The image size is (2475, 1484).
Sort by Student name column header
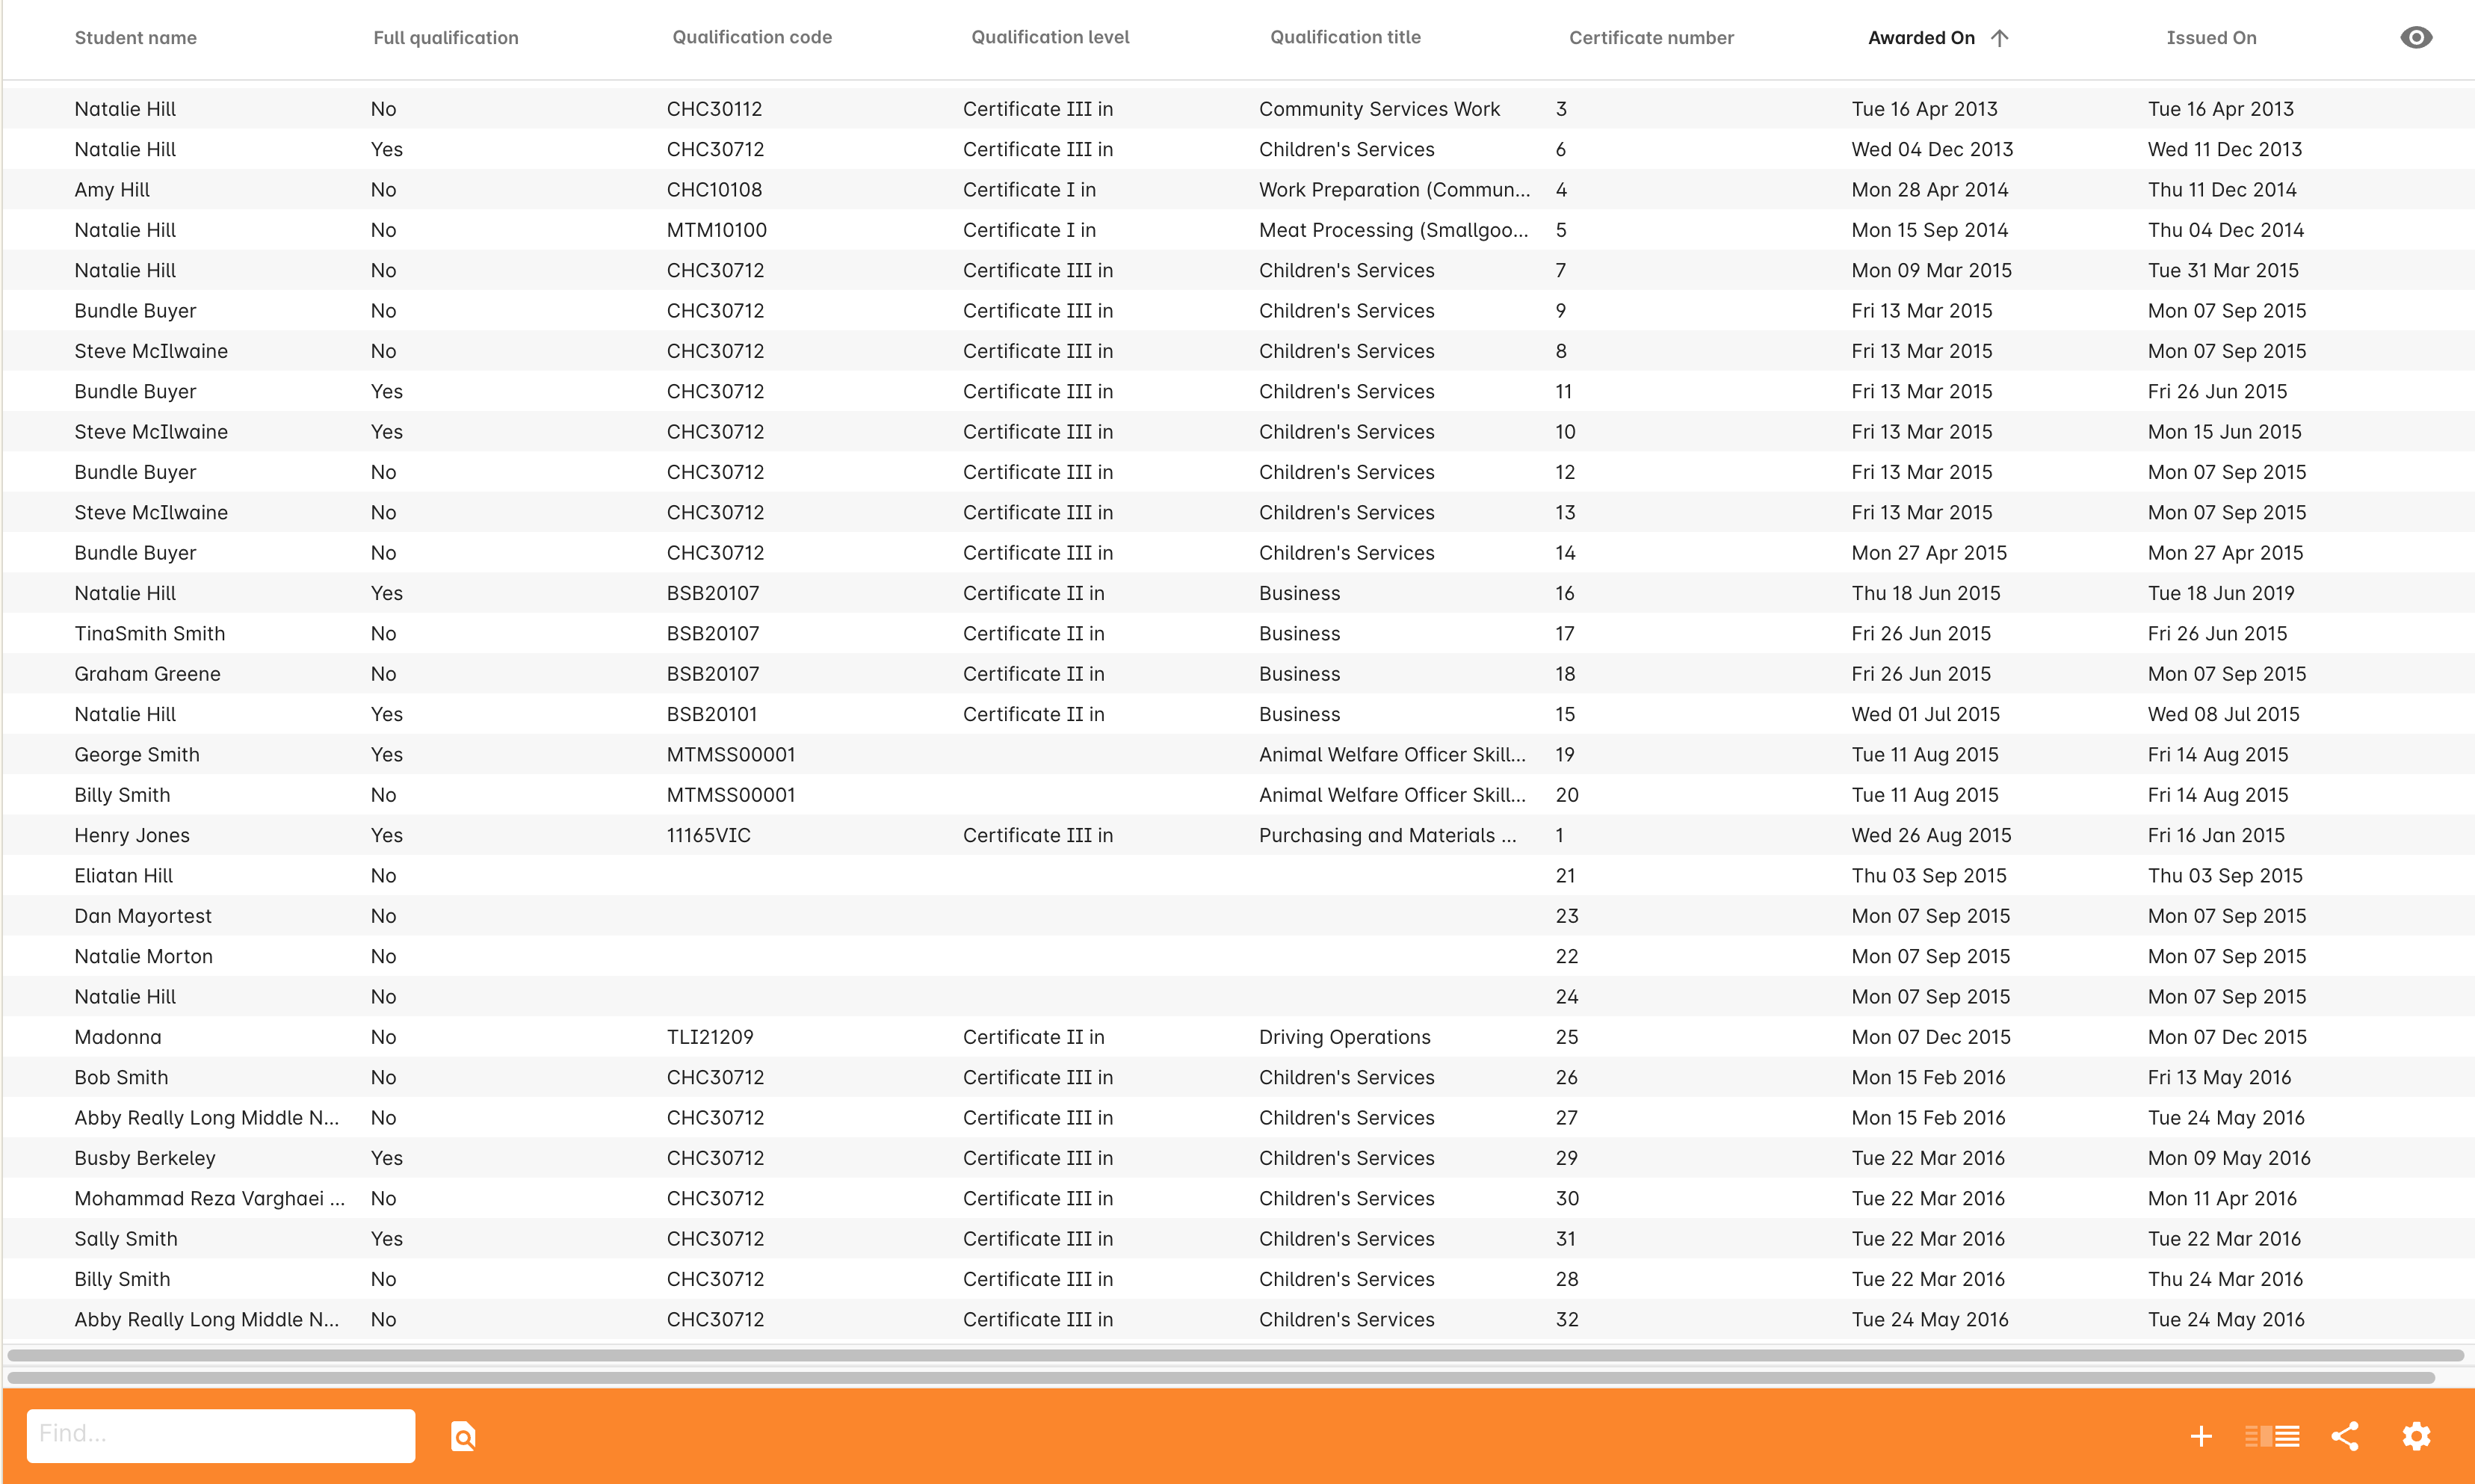136,38
